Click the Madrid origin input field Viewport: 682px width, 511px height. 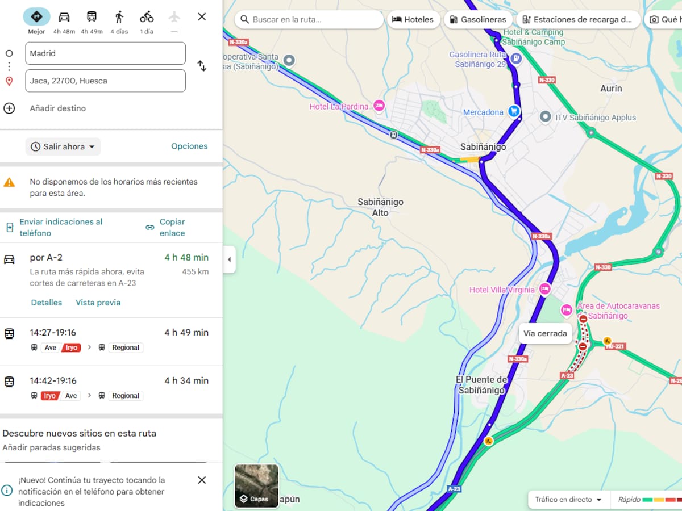tap(105, 53)
